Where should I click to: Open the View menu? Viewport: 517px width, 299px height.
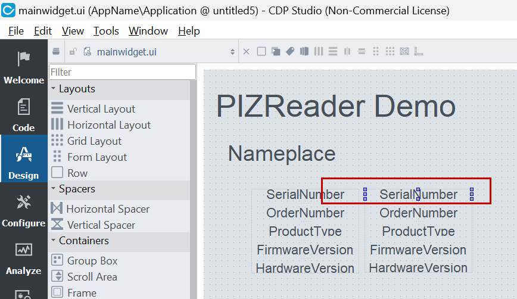coord(73,30)
